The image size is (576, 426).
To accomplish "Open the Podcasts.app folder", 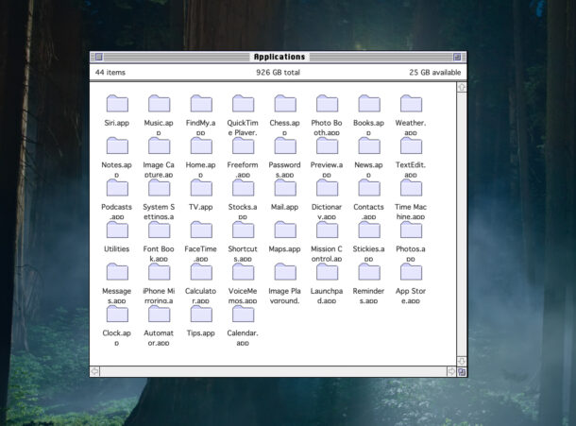I will (x=117, y=188).
